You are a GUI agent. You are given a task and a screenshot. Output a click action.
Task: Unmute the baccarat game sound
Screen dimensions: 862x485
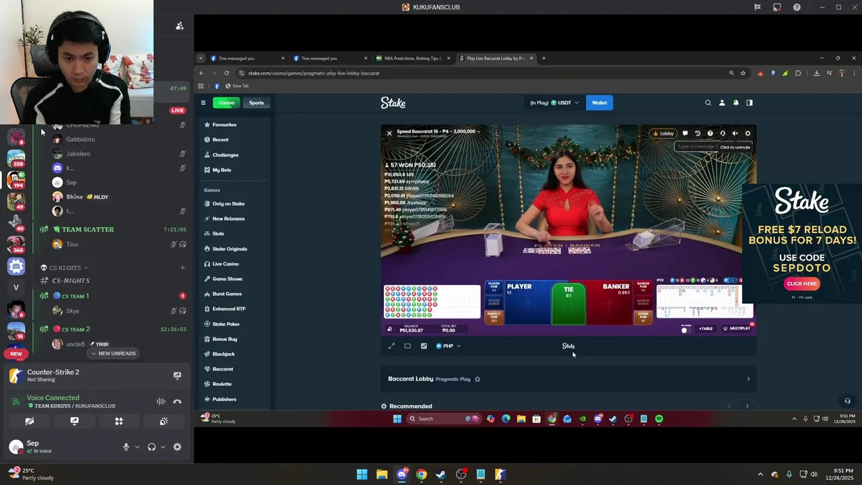(x=735, y=133)
